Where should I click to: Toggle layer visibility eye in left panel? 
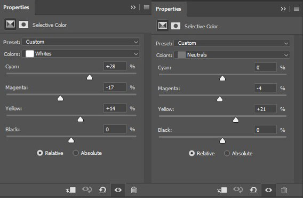pos(118,190)
